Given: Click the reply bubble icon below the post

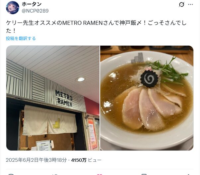Looking at the screenshot, I should coord(11,174).
